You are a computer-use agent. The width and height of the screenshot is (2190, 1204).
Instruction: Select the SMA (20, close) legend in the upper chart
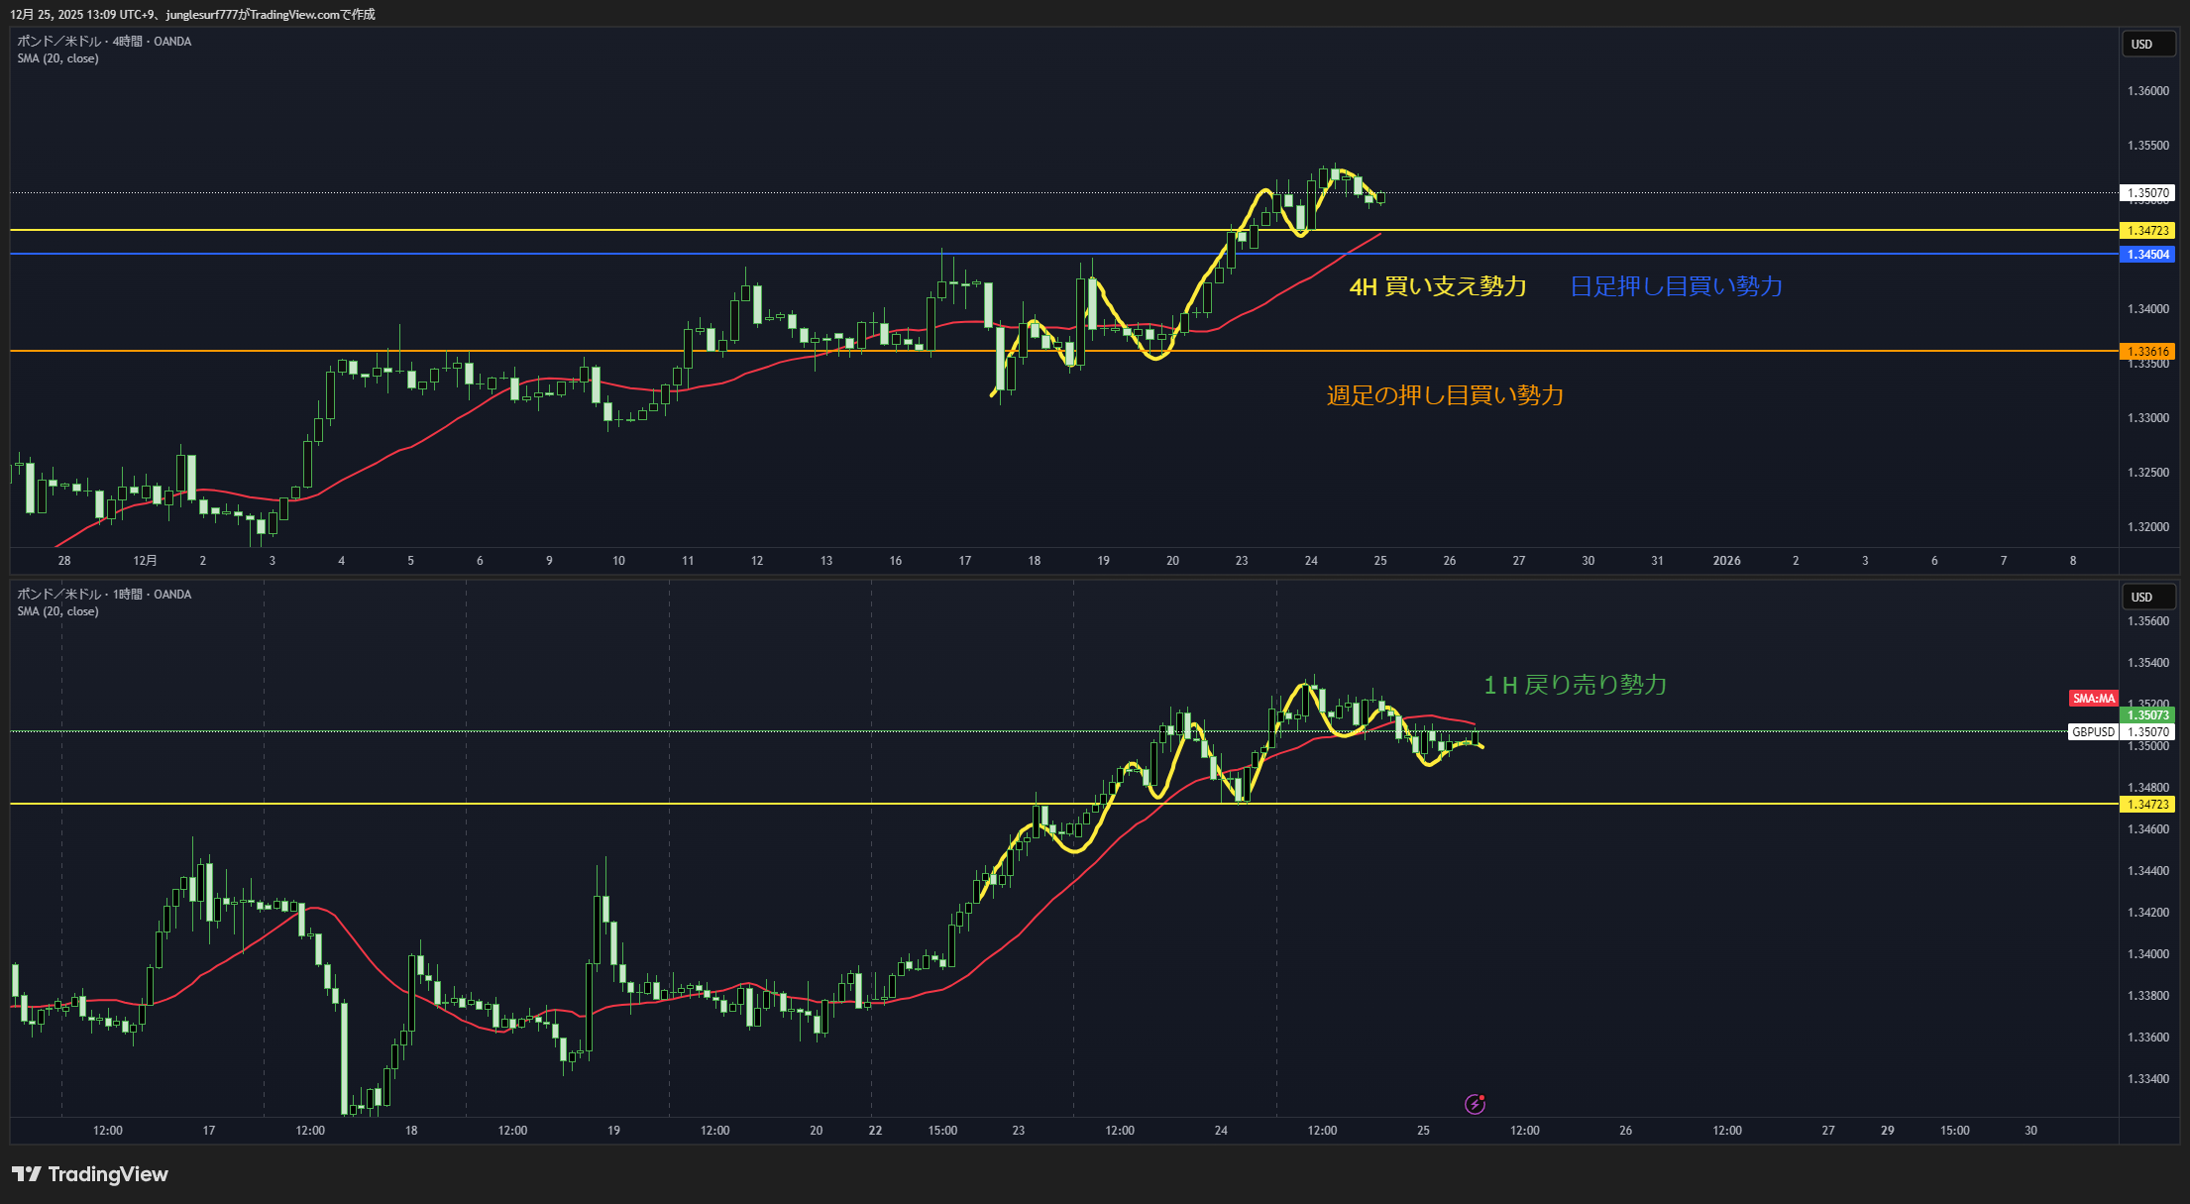tap(57, 58)
